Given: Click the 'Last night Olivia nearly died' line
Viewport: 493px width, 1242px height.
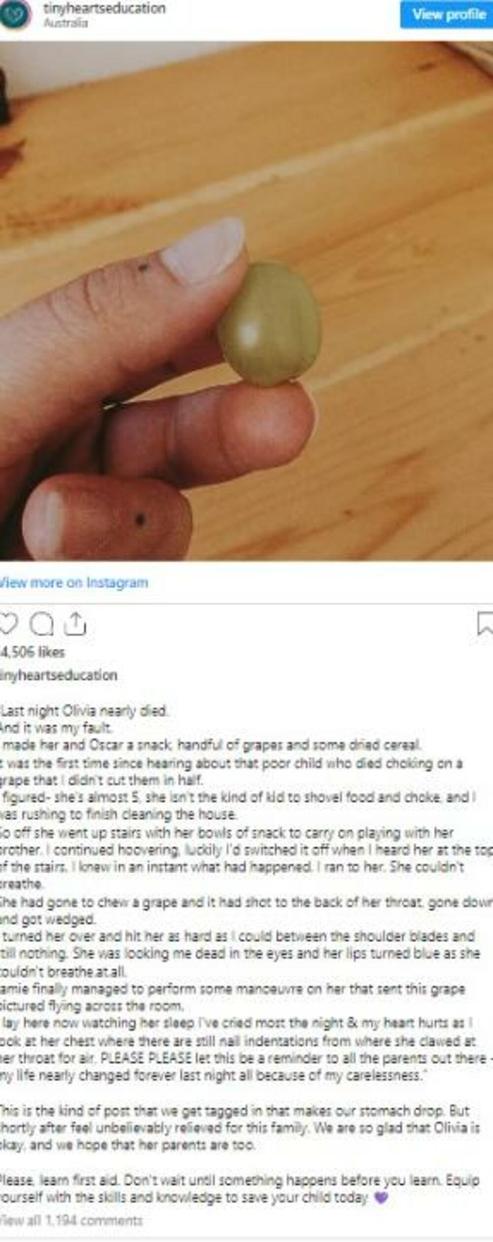Looking at the screenshot, I should pyautogui.click(x=84, y=710).
